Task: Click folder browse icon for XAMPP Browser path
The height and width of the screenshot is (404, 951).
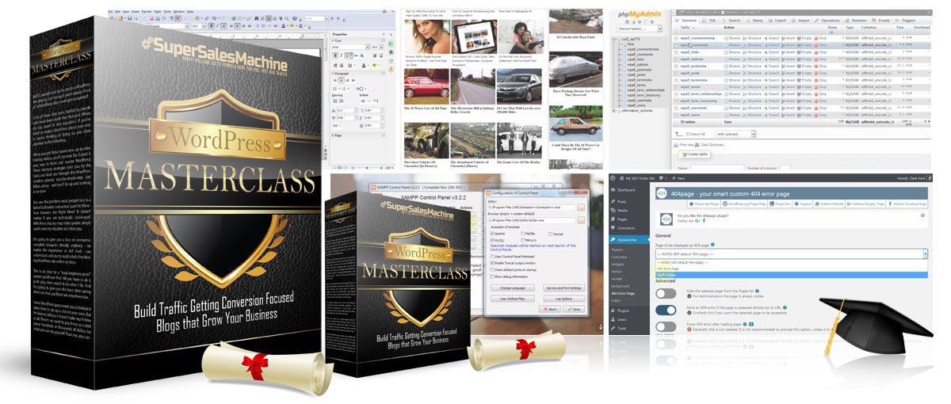Action: tap(581, 220)
